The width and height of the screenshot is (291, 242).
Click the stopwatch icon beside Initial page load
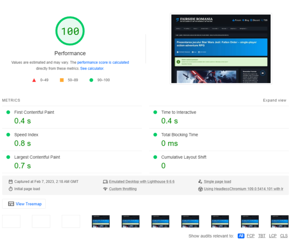[11, 189]
